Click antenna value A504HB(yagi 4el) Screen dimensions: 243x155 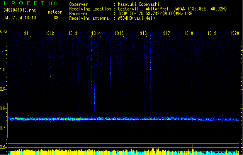(136, 18)
